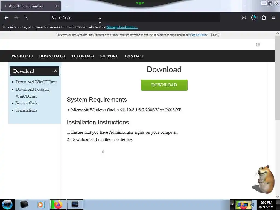Stop loading the current page
The width and height of the screenshot is (280, 210).
[26, 17]
